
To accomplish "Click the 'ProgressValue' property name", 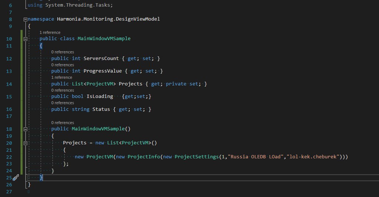I will click(x=102, y=71).
